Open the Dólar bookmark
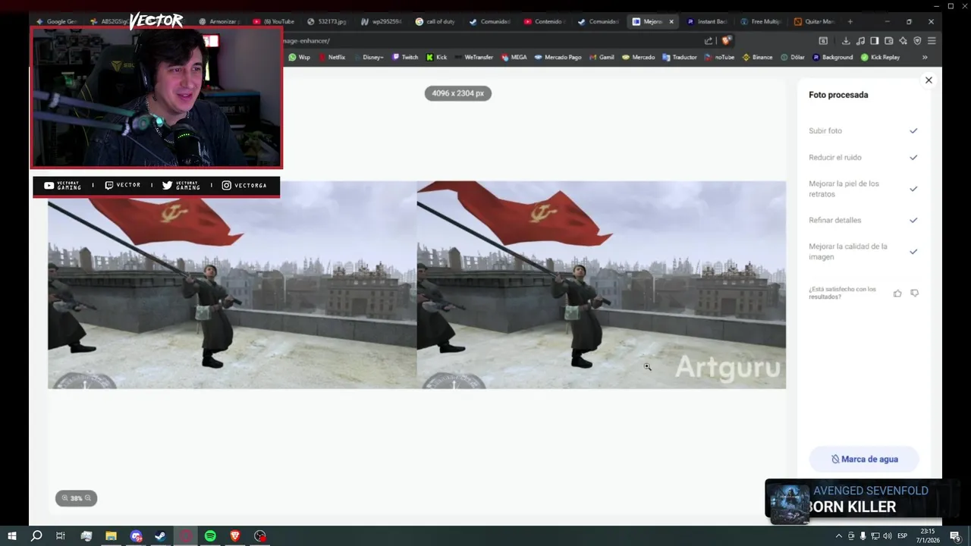Viewport: 971px width, 546px height. [x=793, y=58]
